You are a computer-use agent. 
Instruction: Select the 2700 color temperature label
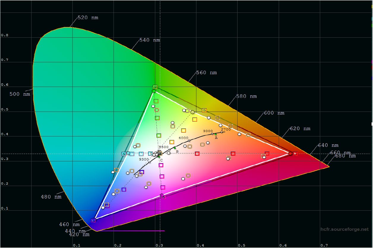(x=226, y=129)
